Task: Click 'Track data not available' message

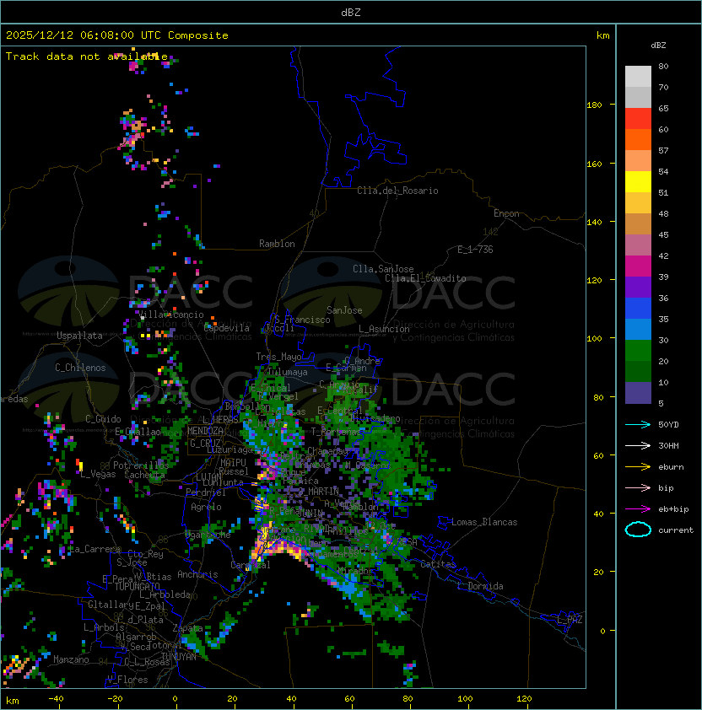Action: click(x=87, y=56)
